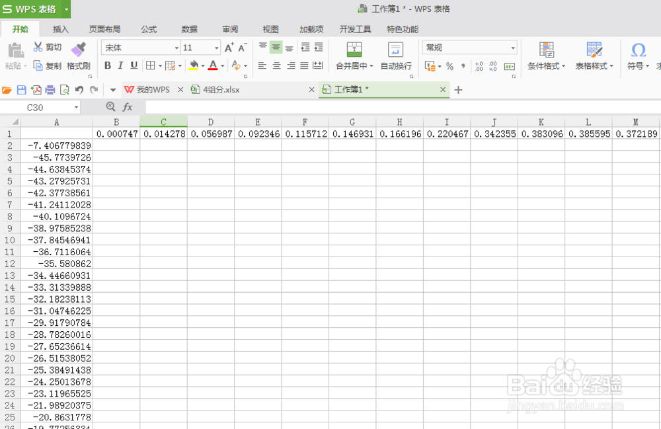661x429 pixels.
Task: Click insert function fx icon
Action: pos(128,107)
